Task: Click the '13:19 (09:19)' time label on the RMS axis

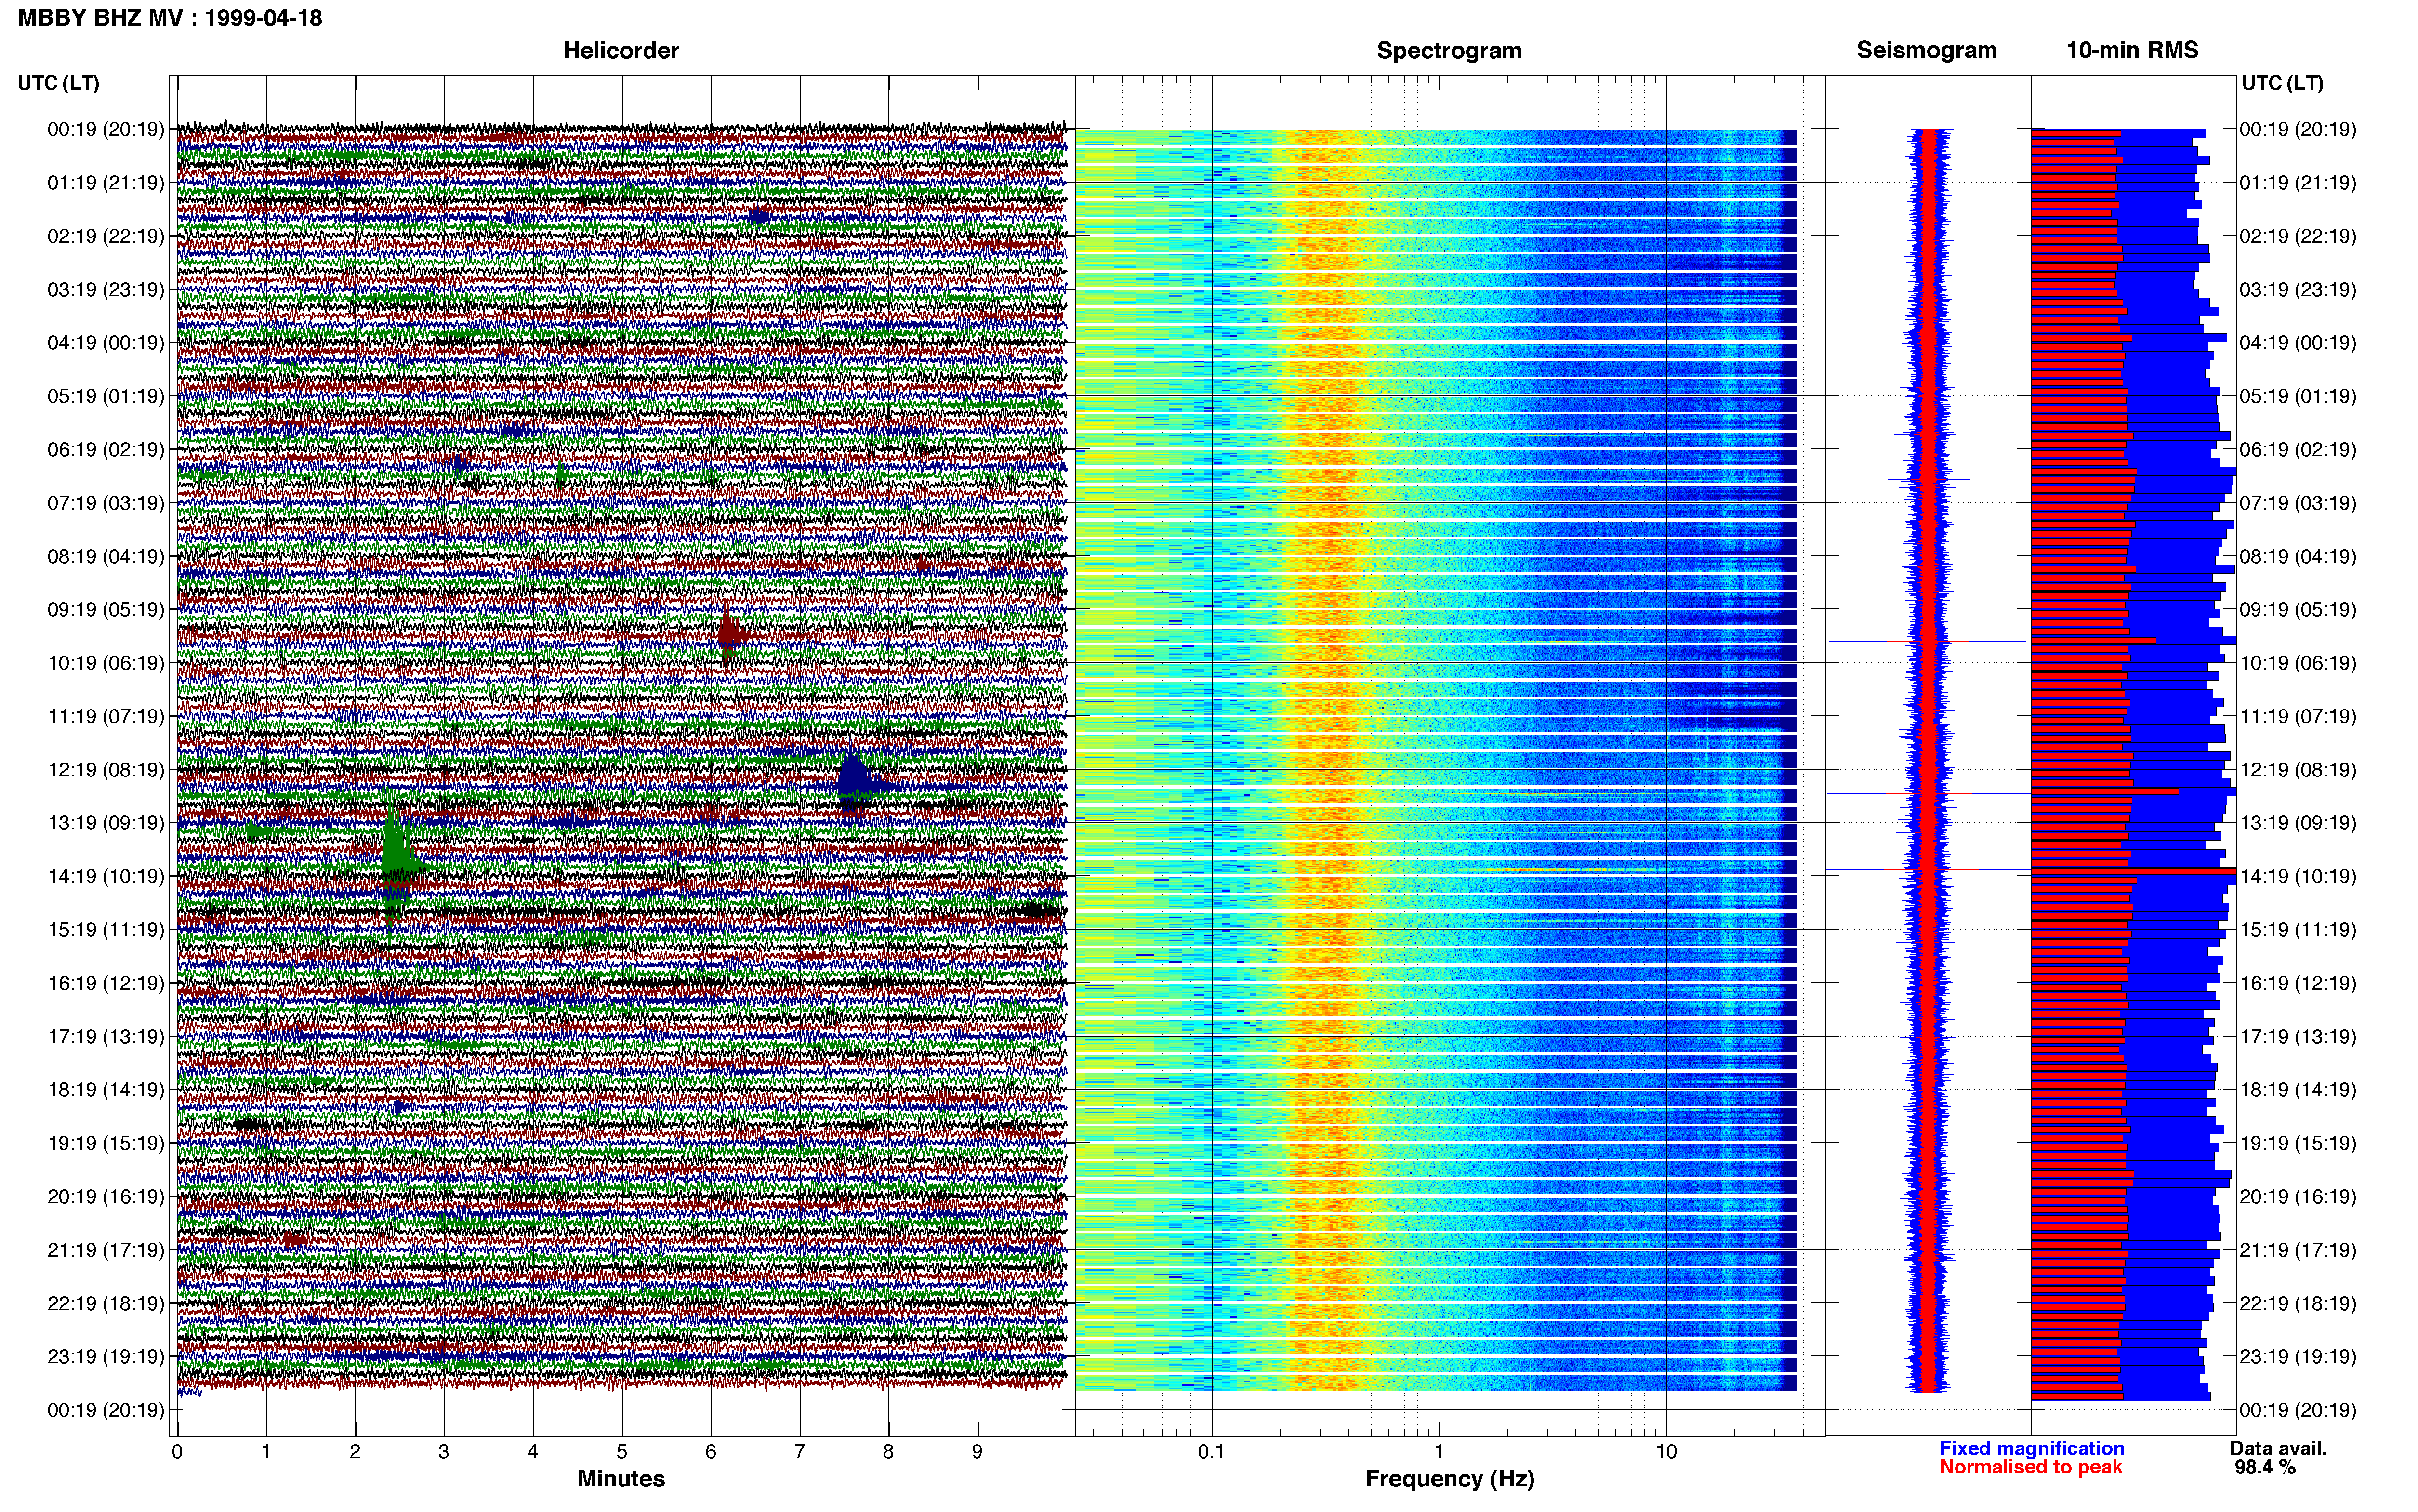Action: click(2298, 823)
